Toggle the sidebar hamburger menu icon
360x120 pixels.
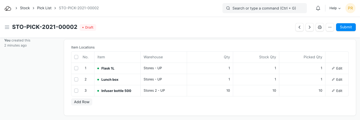pyautogui.click(x=7, y=27)
